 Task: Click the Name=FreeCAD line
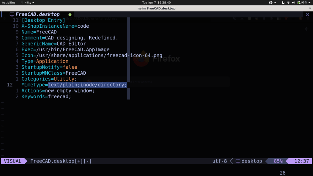click(x=39, y=32)
